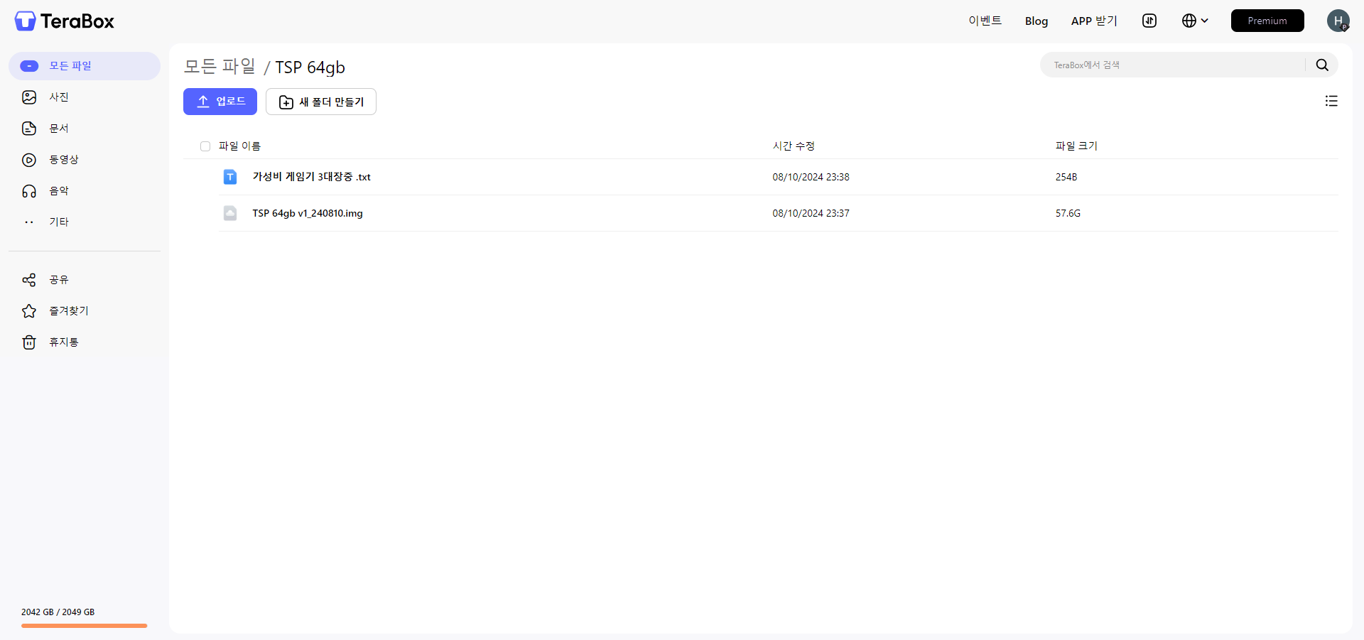Click the TSP 64gb breadcrumb

tap(310, 67)
